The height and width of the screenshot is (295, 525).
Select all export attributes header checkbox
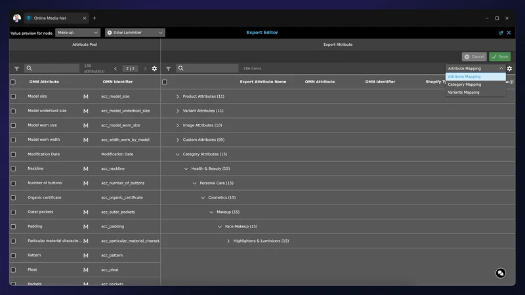click(x=165, y=82)
